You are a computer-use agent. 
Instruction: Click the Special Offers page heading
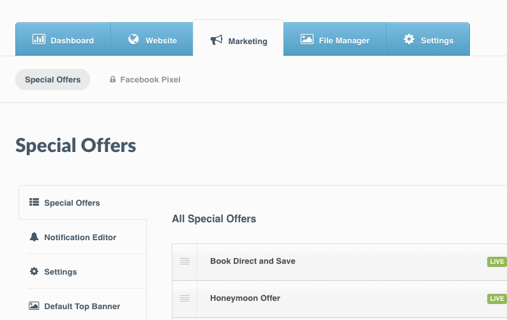click(x=75, y=145)
